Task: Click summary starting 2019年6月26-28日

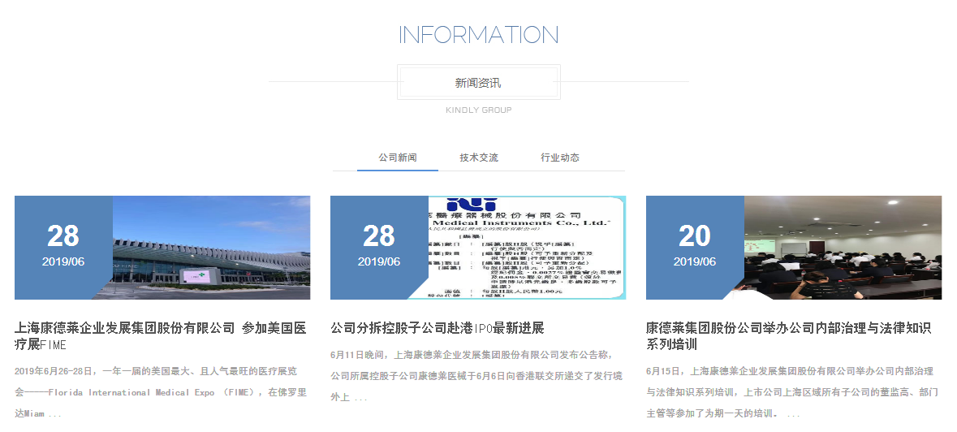Action: coord(161,392)
